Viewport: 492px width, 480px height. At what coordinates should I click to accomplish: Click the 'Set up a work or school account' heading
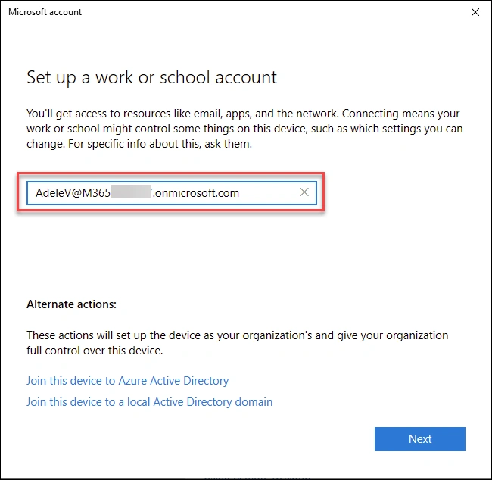point(151,77)
